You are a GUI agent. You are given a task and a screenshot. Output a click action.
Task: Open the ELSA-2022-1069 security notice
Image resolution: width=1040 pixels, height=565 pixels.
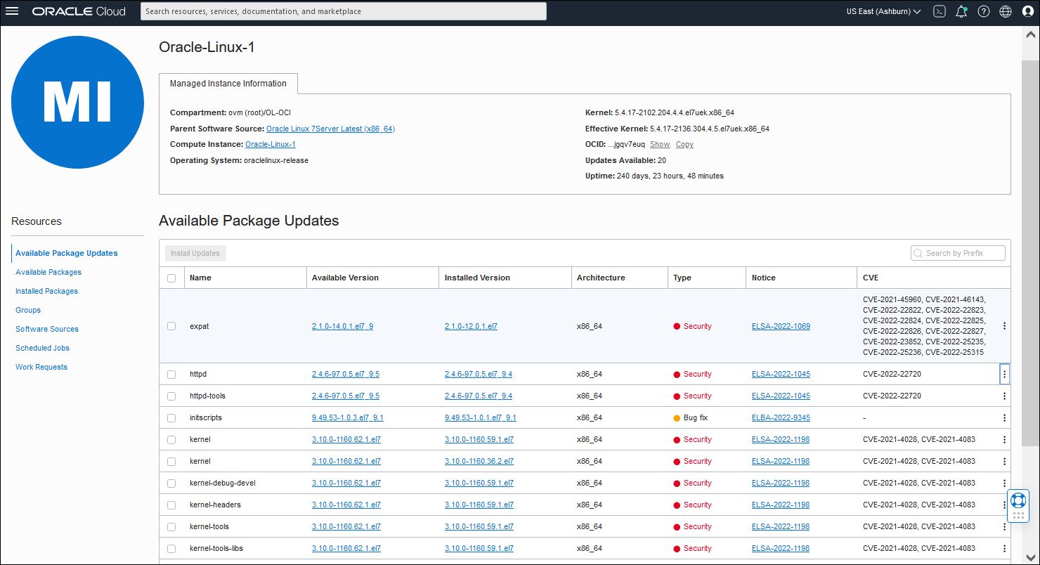(780, 326)
